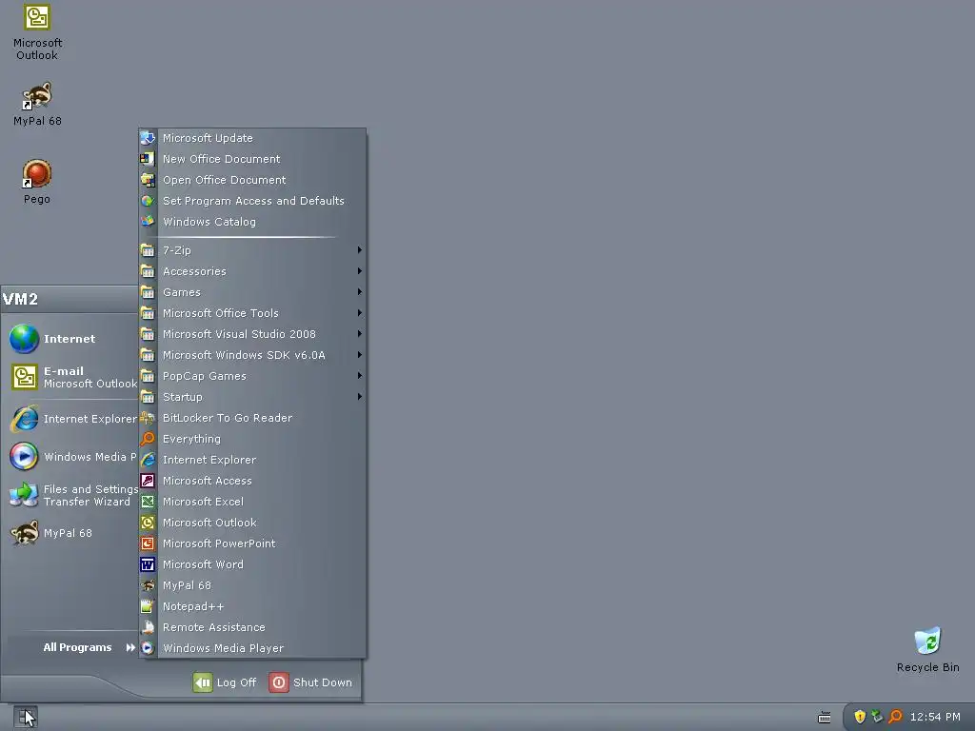Click the Microsoft Word icon
The width and height of the screenshot is (975, 731).
(148, 564)
